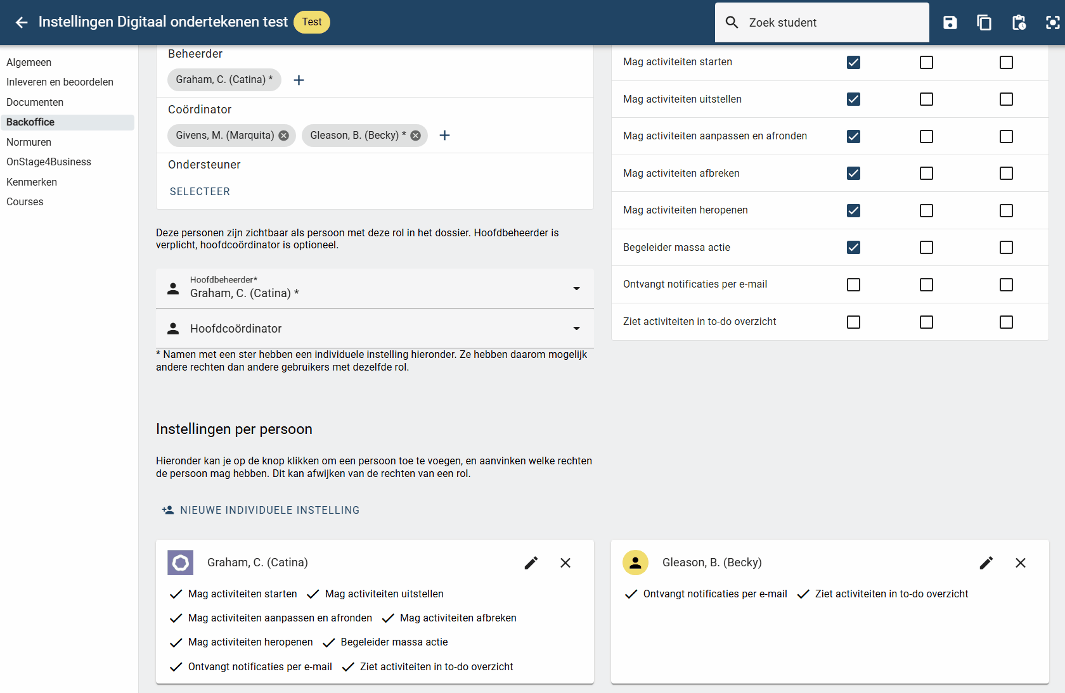Uncheck first Mag activiteiten starten checkbox
The image size is (1065, 693).
(854, 62)
